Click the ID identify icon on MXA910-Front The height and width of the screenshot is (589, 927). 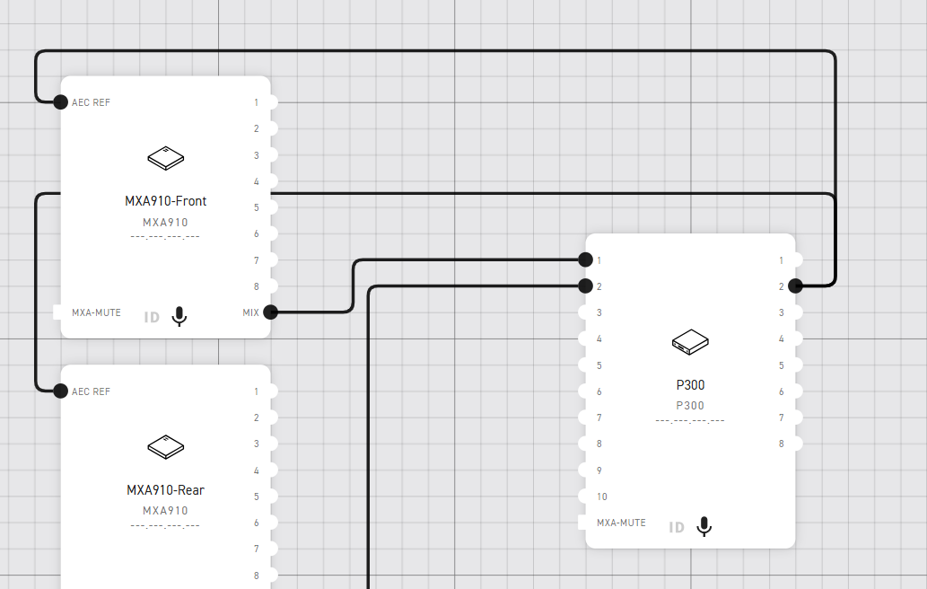tap(151, 316)
